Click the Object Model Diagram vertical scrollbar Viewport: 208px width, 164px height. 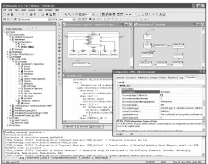tap(131, 48)
